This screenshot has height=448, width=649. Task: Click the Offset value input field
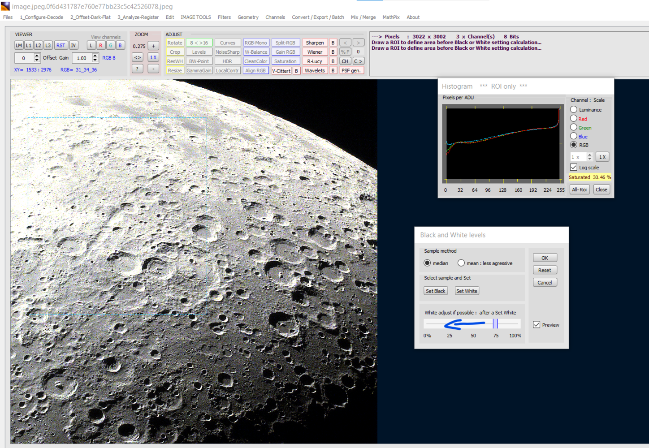(x=24, y=58)
